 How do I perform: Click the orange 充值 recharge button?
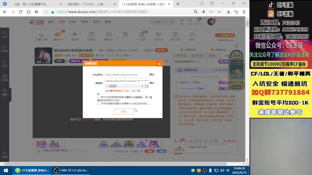click(150, 151)
